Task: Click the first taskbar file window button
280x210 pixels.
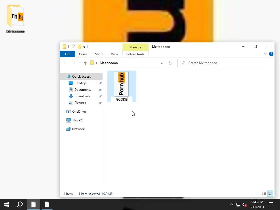Action: coord(34,205)
